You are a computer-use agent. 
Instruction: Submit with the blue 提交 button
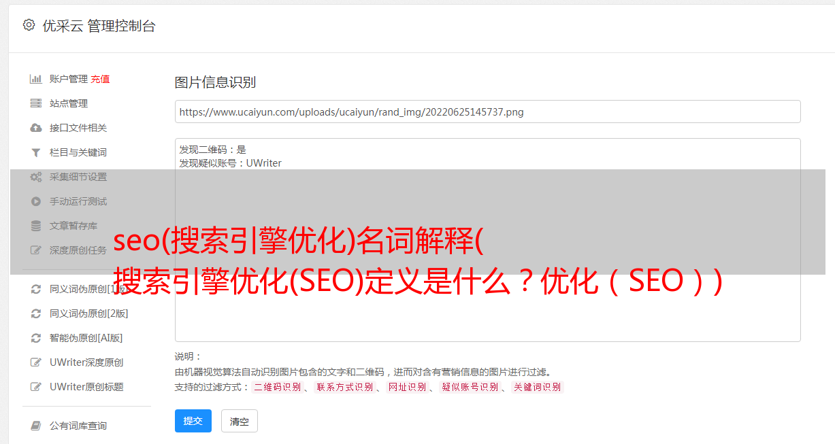pos(193,421)
